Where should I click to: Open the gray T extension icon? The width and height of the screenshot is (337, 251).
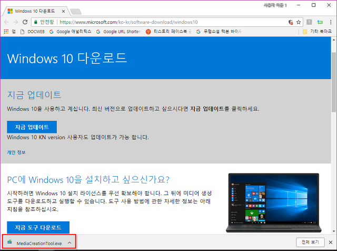point(309,22)
